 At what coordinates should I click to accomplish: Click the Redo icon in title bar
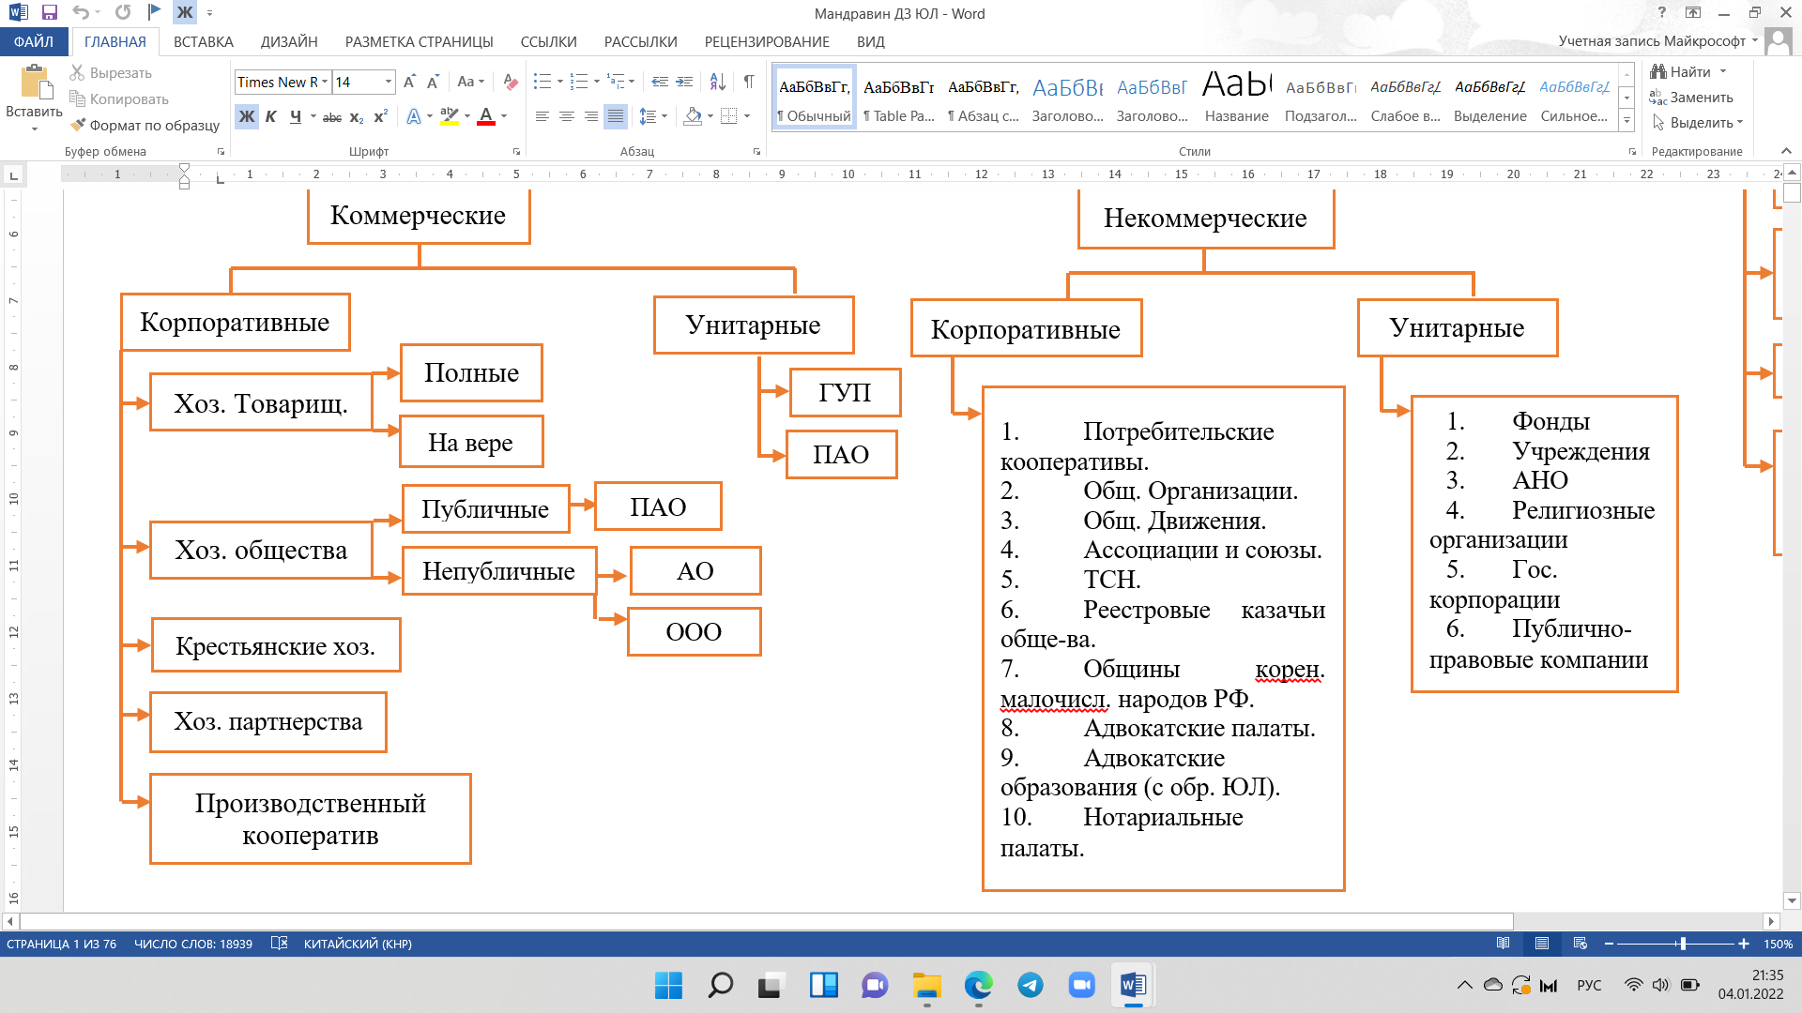123,13
